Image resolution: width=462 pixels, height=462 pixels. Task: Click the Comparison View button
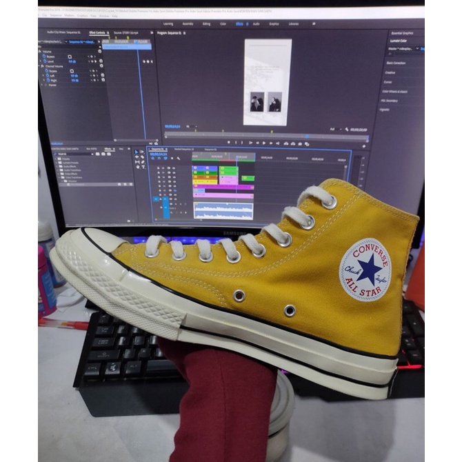pyautogui.click(x=307, y=144)
